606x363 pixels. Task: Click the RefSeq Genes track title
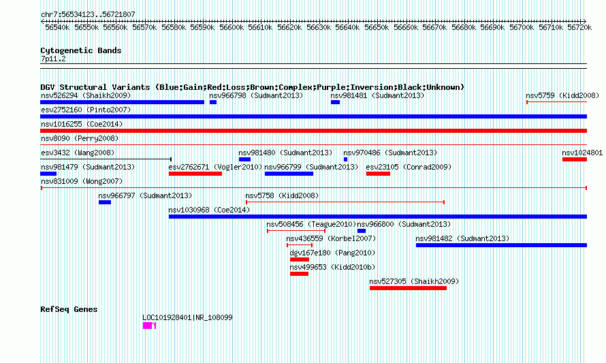(x=69, y=309)
